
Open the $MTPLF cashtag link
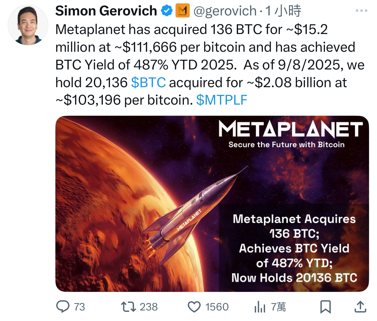[x=222, y=100]
